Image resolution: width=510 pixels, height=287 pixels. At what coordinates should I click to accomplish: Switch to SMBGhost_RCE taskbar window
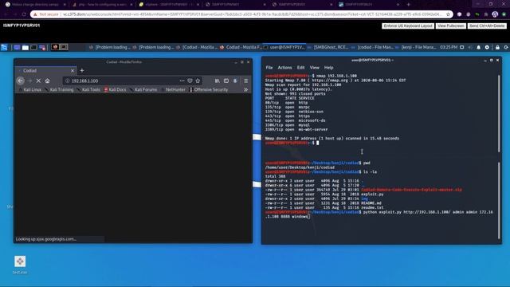coord(328,47)
